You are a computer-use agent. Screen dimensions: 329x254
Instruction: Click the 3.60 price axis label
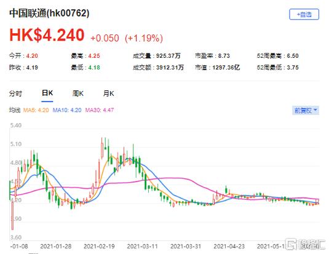coord(16,237)
